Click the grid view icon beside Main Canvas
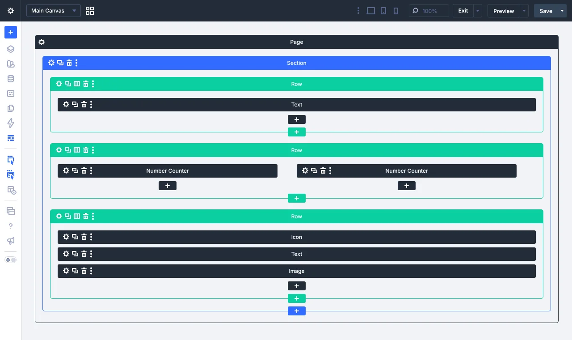This screenshot has height=340, width=572. (x=90, y=11)
